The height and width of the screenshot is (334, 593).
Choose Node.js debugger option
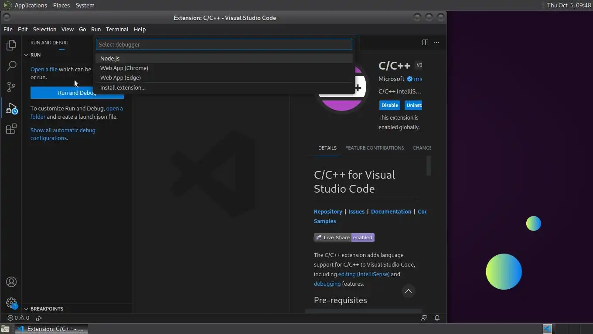pos(224,58)
